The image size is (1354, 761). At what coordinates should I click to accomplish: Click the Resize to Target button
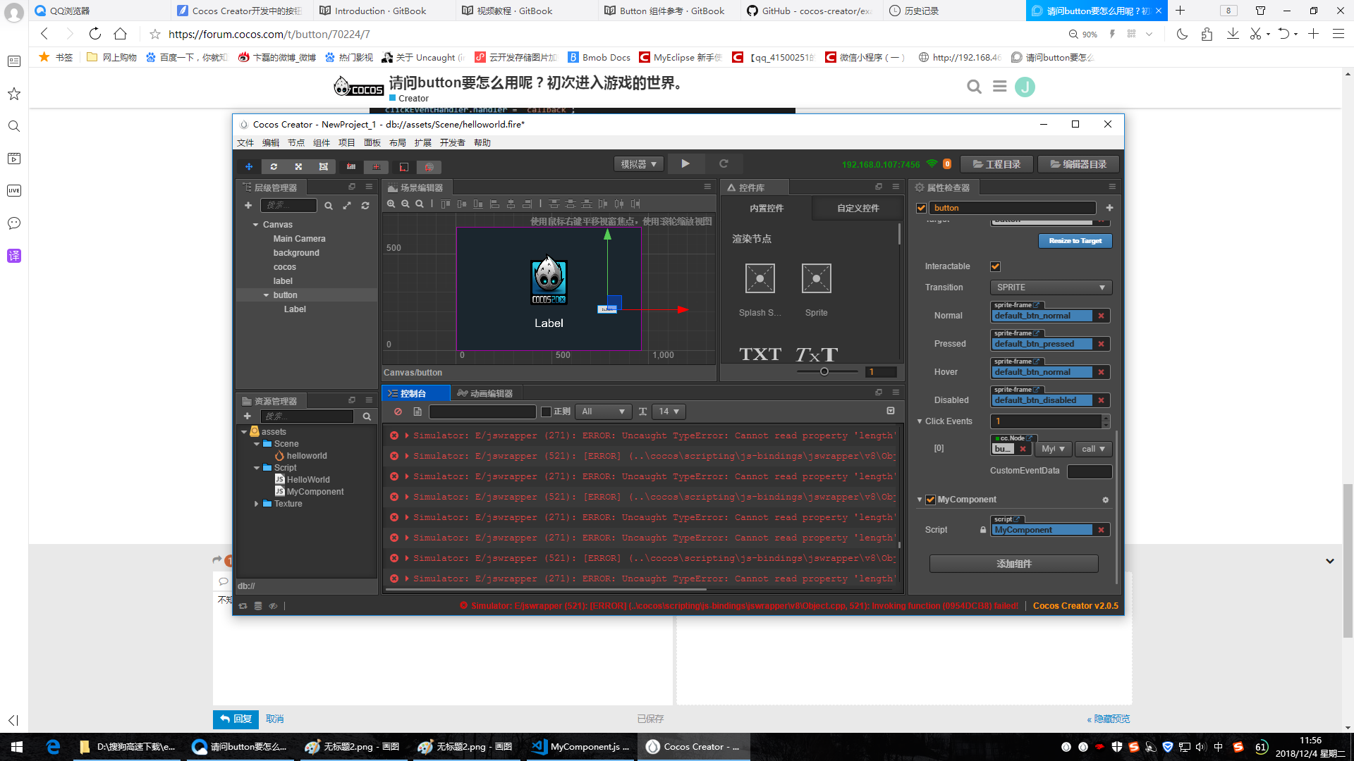click(x=1075, y=241)
